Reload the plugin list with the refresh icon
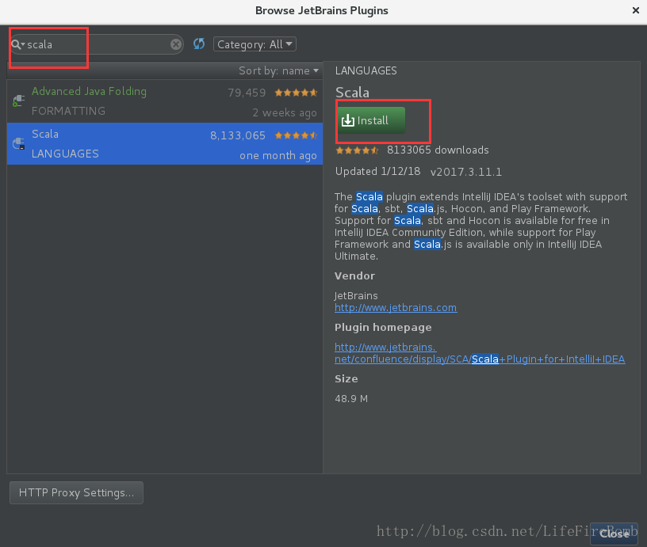This screenshot has width=647, height=547. [x=199, y=44]
